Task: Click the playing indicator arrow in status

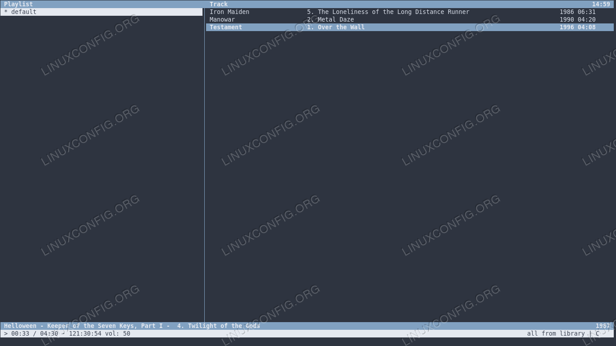Action: 6,333
